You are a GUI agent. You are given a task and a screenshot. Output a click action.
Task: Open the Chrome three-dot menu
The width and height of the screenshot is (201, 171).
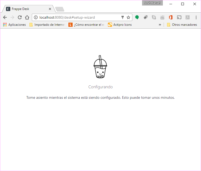coord(196,17)
